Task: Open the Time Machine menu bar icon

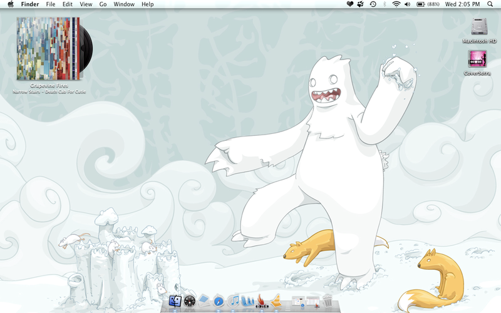Action: (373, 4)
